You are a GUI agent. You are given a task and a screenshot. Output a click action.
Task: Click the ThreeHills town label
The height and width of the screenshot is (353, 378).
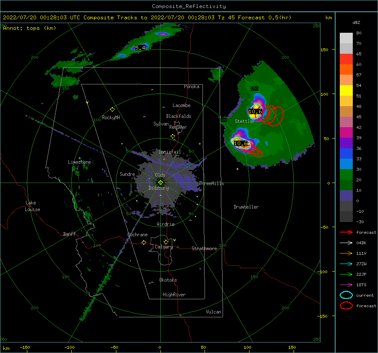click(x=211, y=183)
